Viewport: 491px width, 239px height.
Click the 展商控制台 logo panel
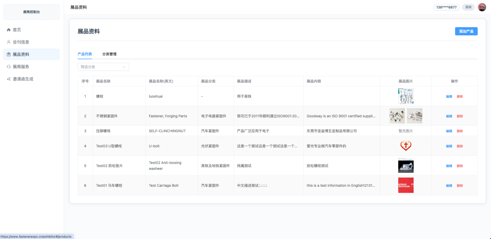coord(31,12)
